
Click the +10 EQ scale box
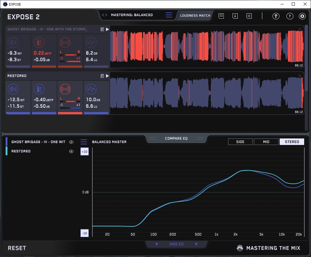click(x=84, y=152)
